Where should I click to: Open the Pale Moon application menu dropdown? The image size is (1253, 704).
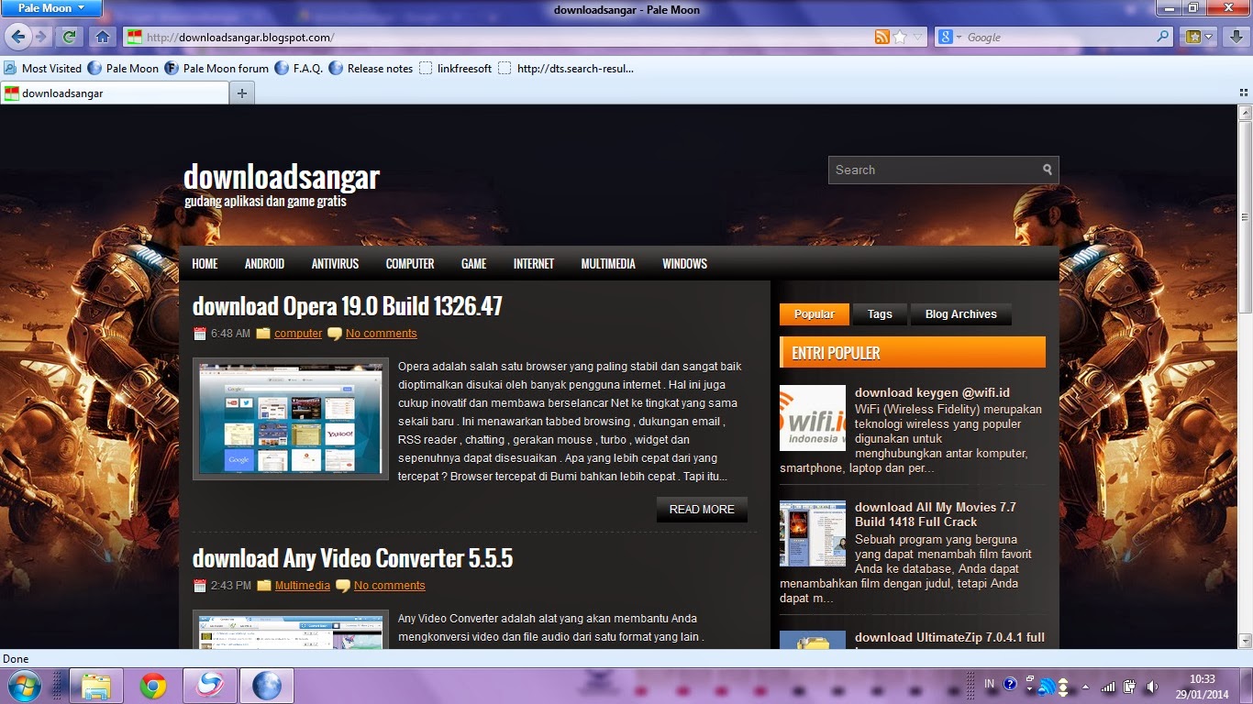(51, 8)
